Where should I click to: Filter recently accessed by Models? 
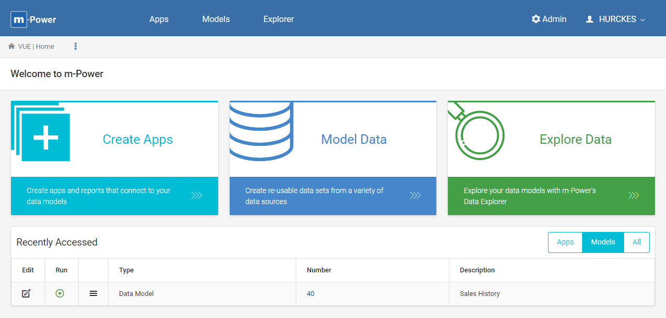pos(603,242)
